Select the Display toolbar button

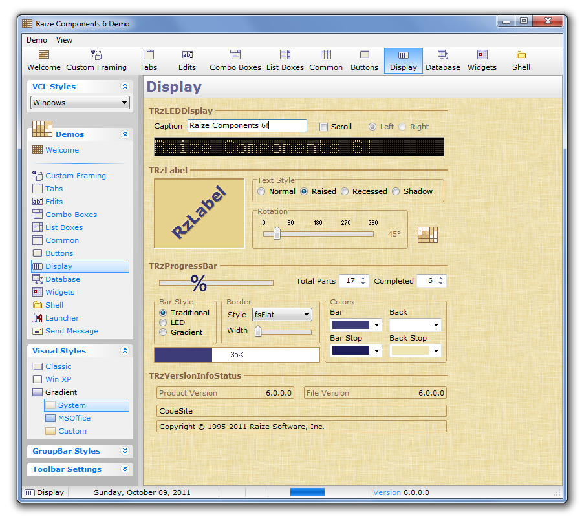tap(404, 61)
